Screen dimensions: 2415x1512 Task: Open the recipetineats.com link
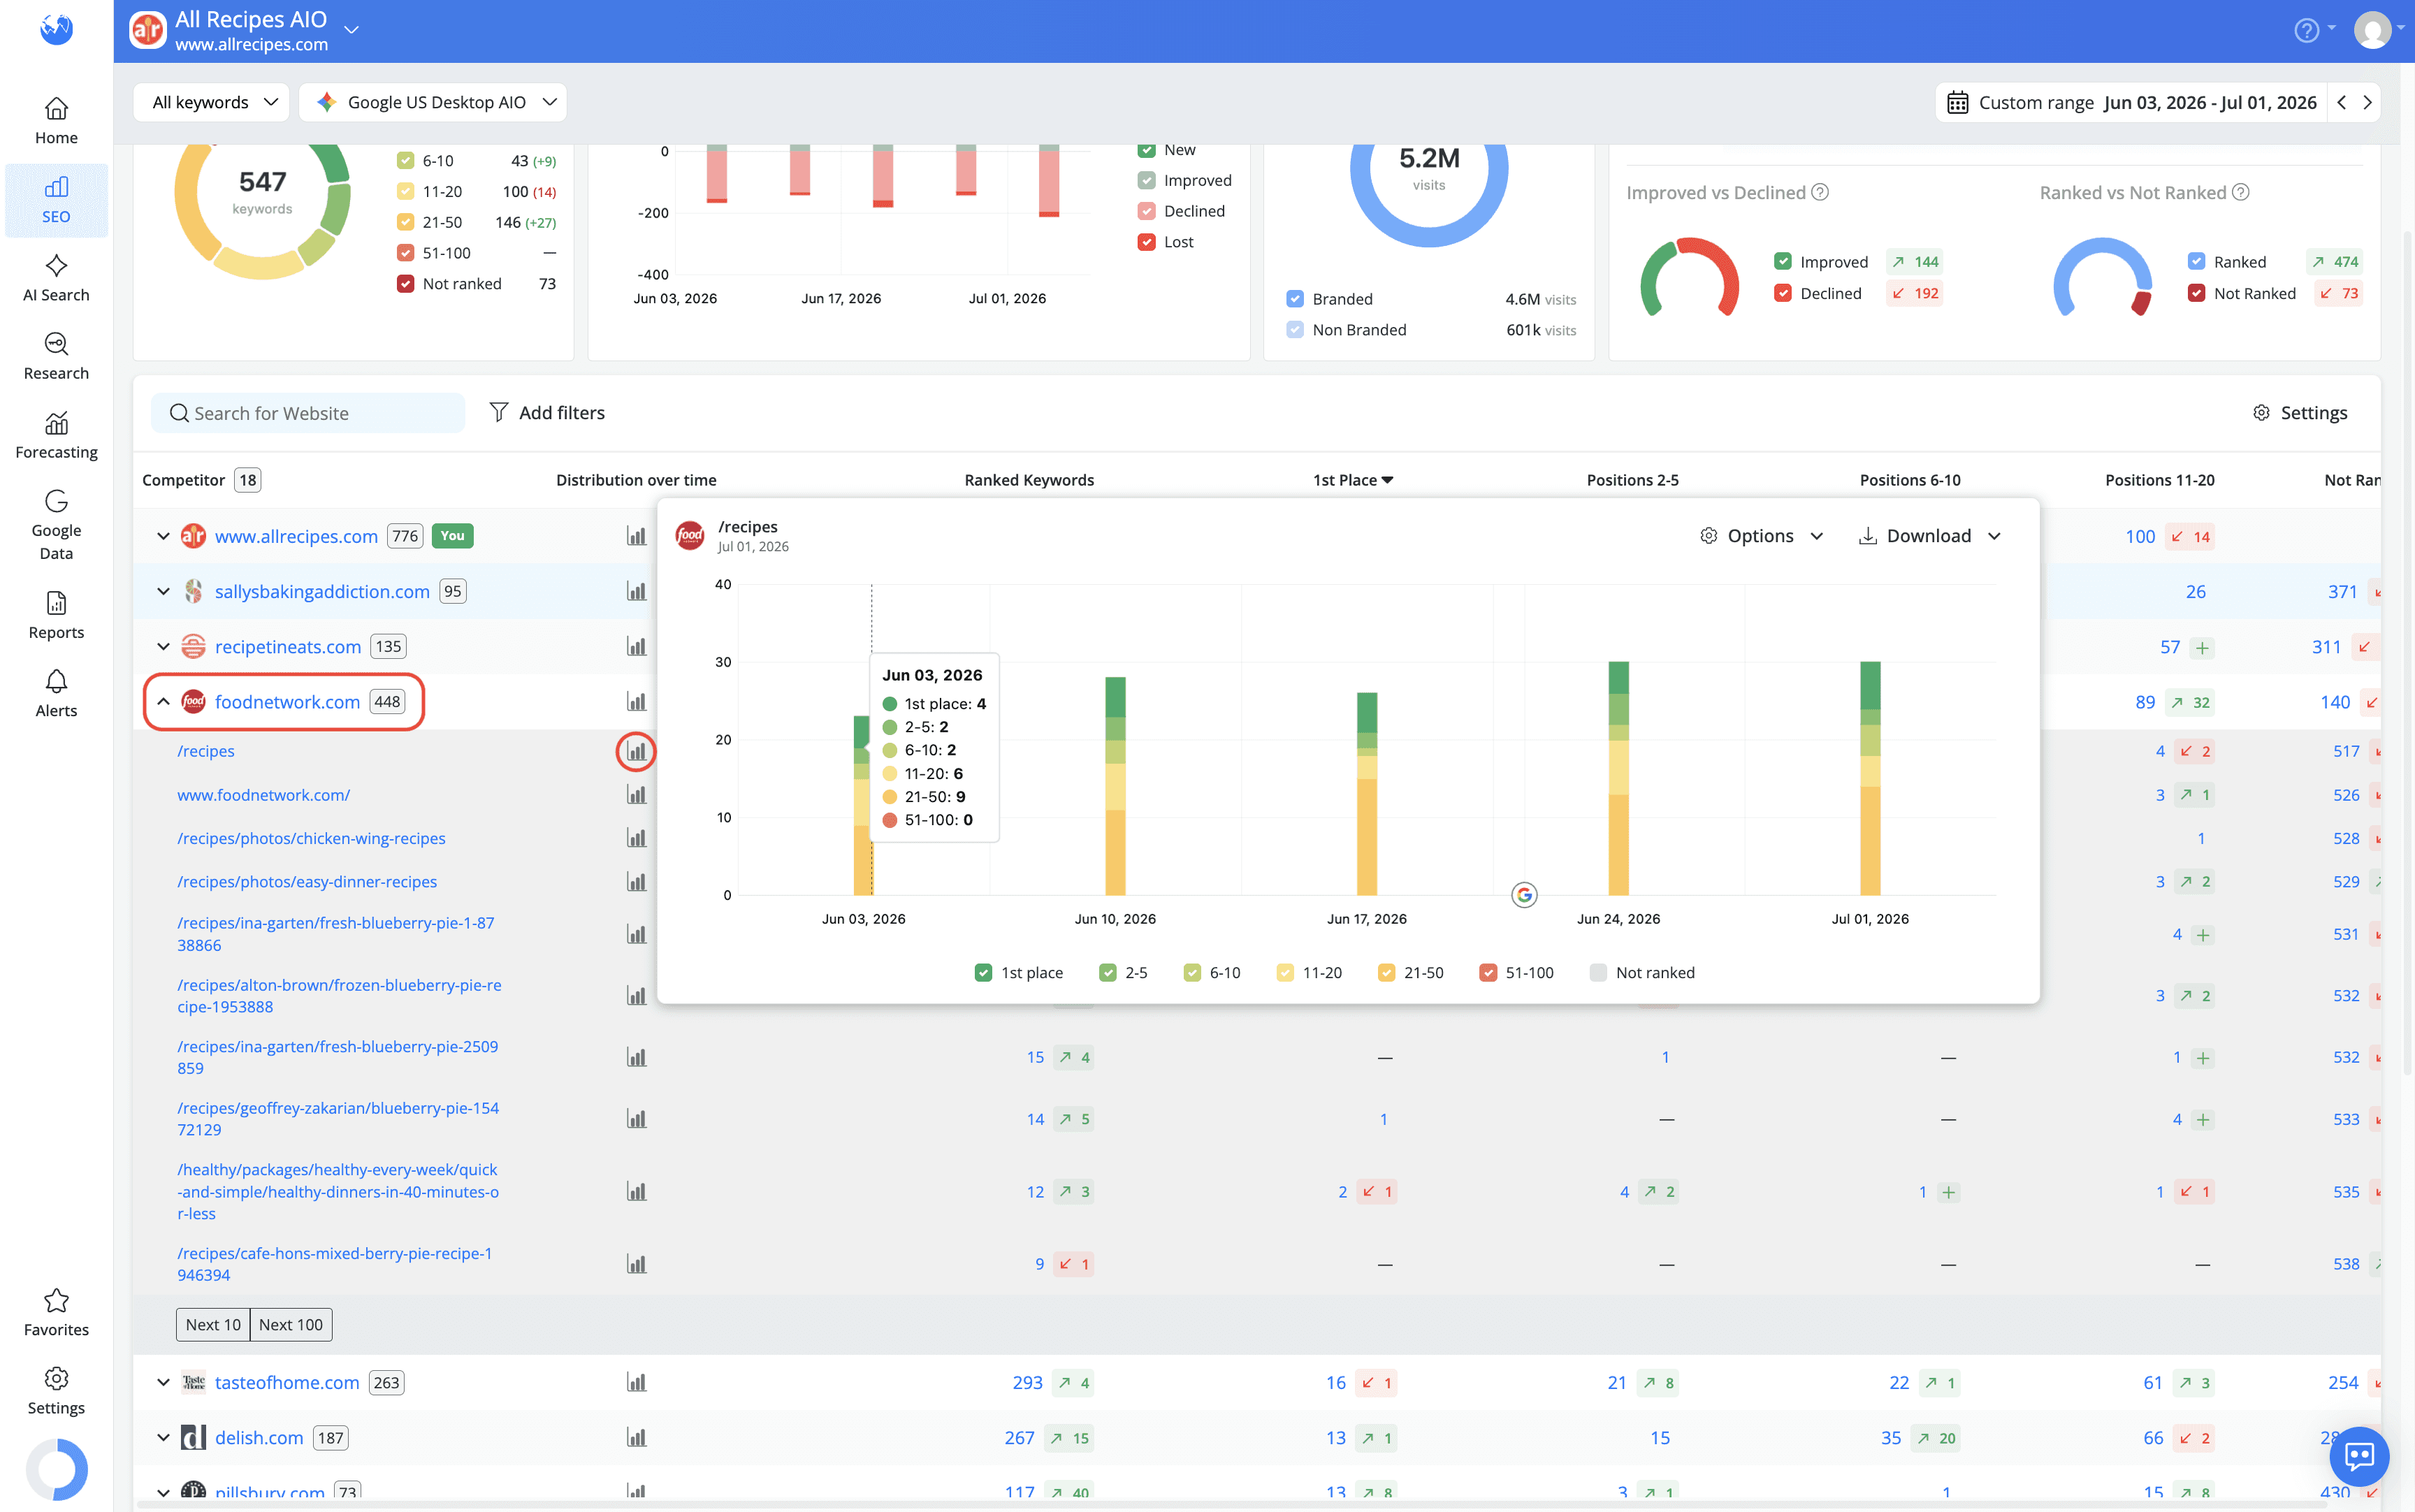[288, 646]
